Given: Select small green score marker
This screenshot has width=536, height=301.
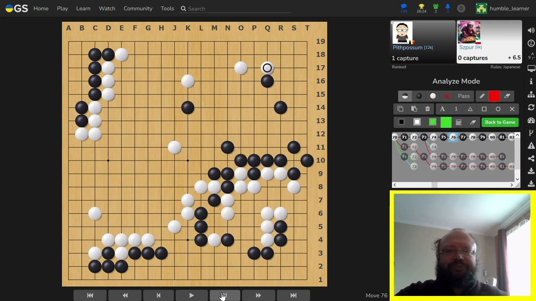Looking at the screenshot, I should pos(433,122).
